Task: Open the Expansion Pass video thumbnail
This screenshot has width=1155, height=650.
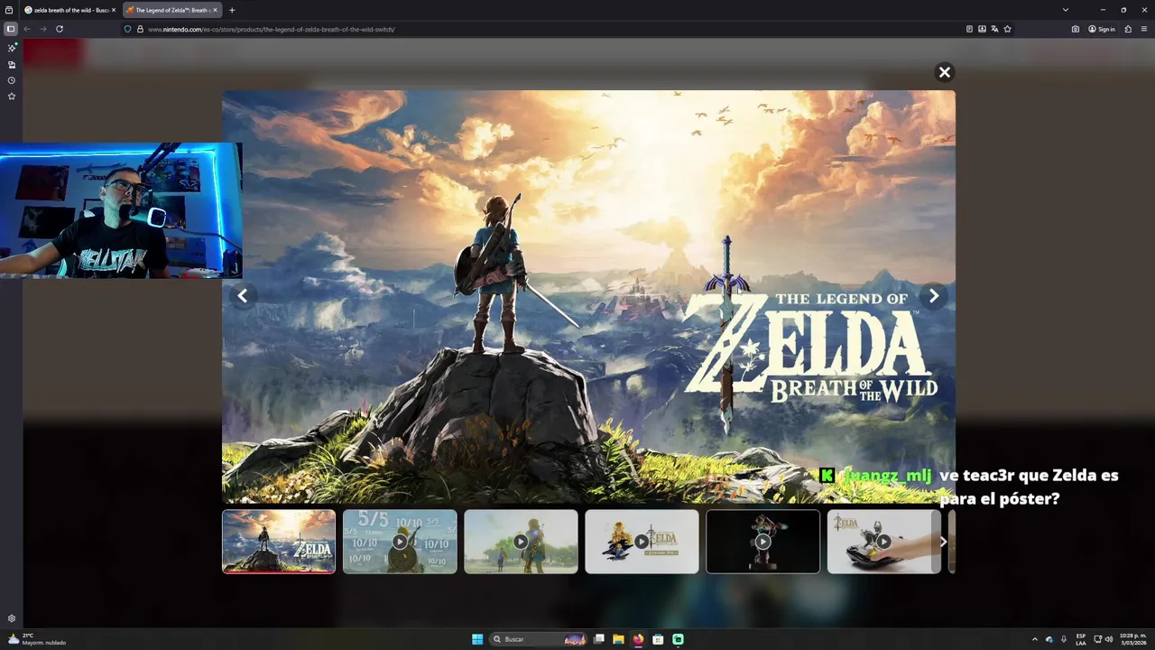Action: click(642, 542)
